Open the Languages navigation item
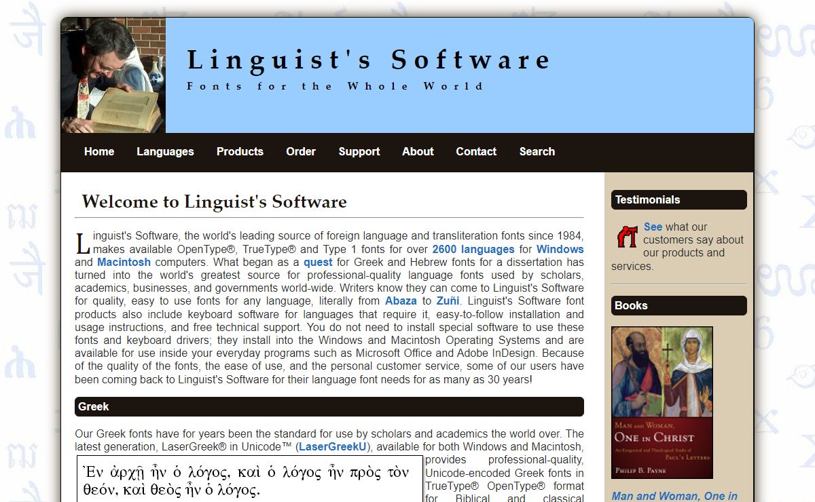This screenshot has width=815, height=502. tap(165, 152)
